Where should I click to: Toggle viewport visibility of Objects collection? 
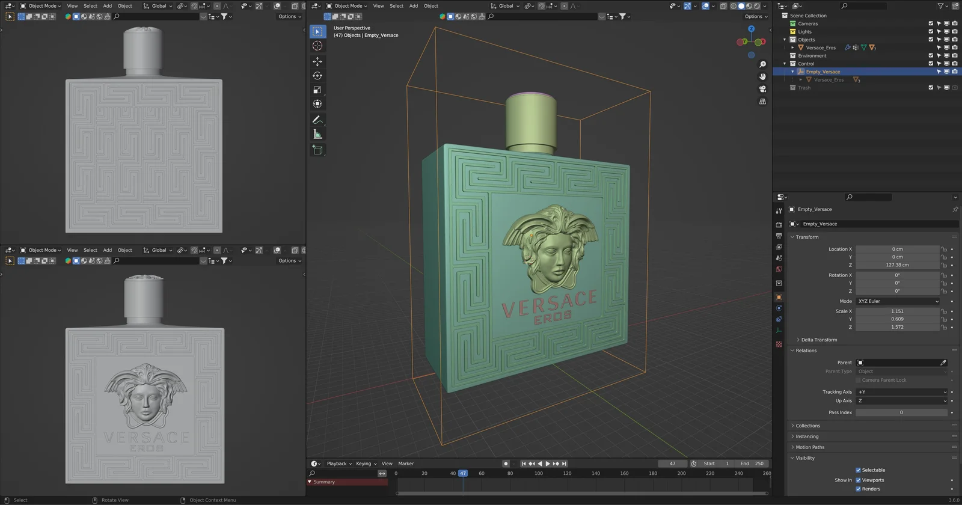coord(946,40)
